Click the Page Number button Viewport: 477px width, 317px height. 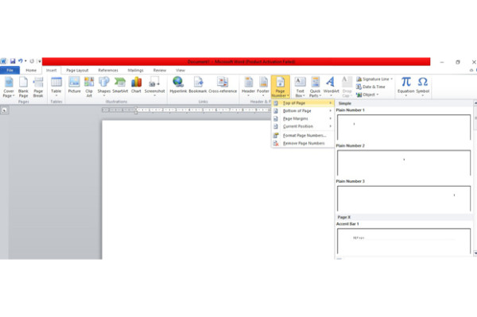pos(280,87)
